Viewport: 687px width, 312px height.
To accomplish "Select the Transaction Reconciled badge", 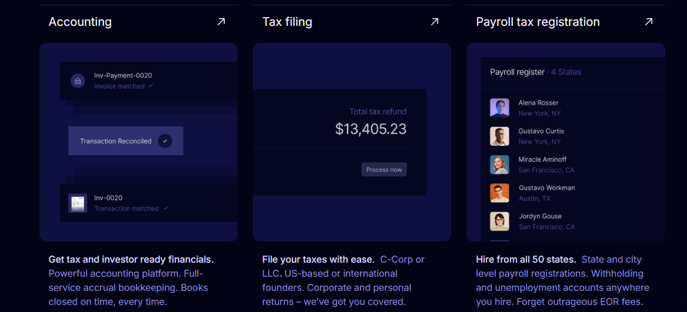I will (126, 141).
